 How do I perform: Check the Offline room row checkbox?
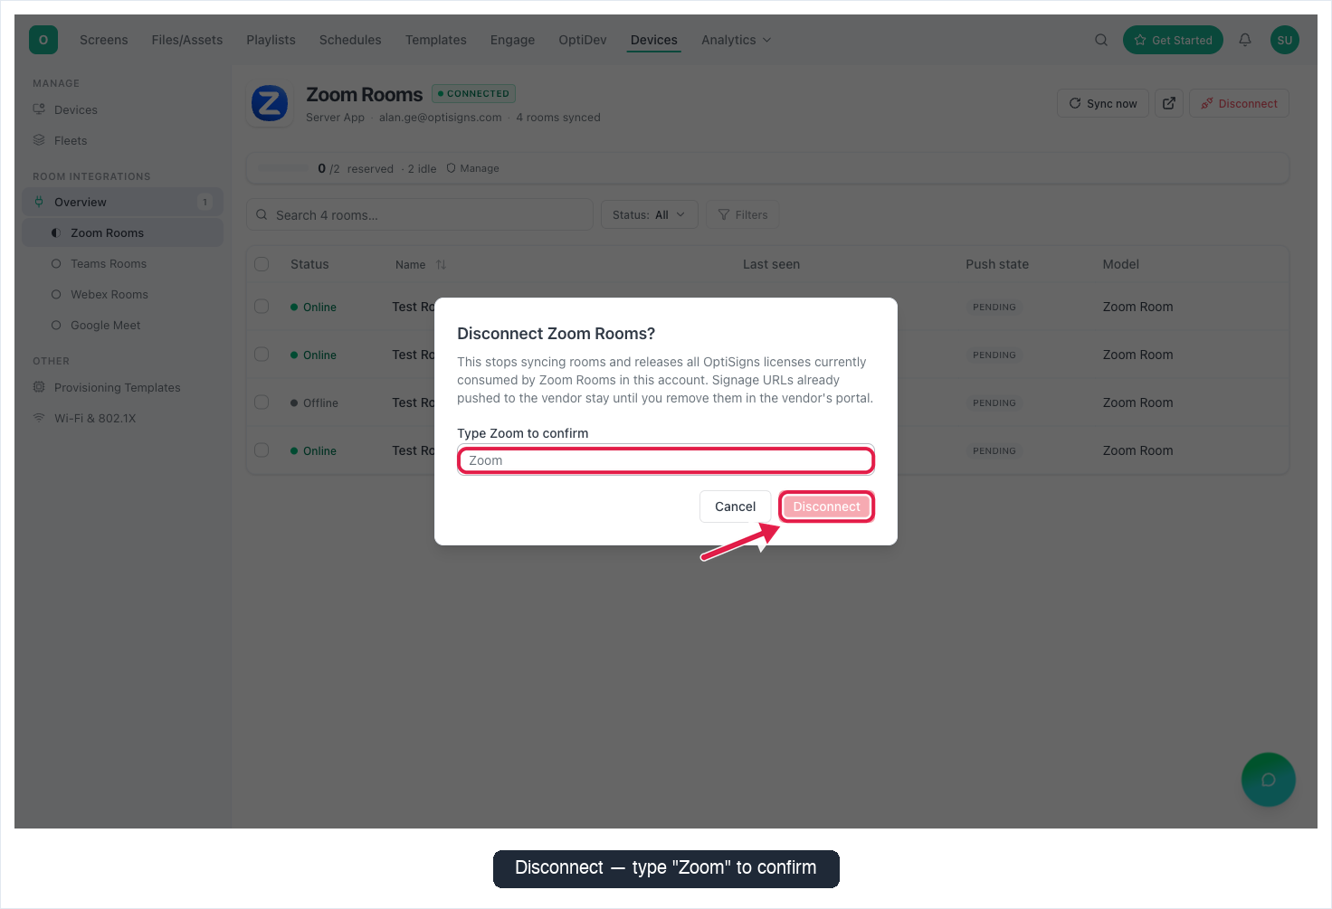tap(262, 402)
